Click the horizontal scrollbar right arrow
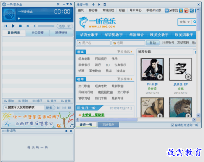The image size is (204, 162). pos(194,119)
